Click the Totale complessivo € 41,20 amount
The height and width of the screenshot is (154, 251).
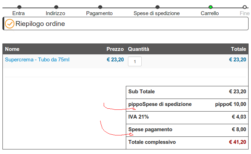coord(238,142)
